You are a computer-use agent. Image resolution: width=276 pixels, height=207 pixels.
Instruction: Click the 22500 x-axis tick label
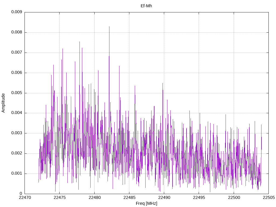(234, 198)
